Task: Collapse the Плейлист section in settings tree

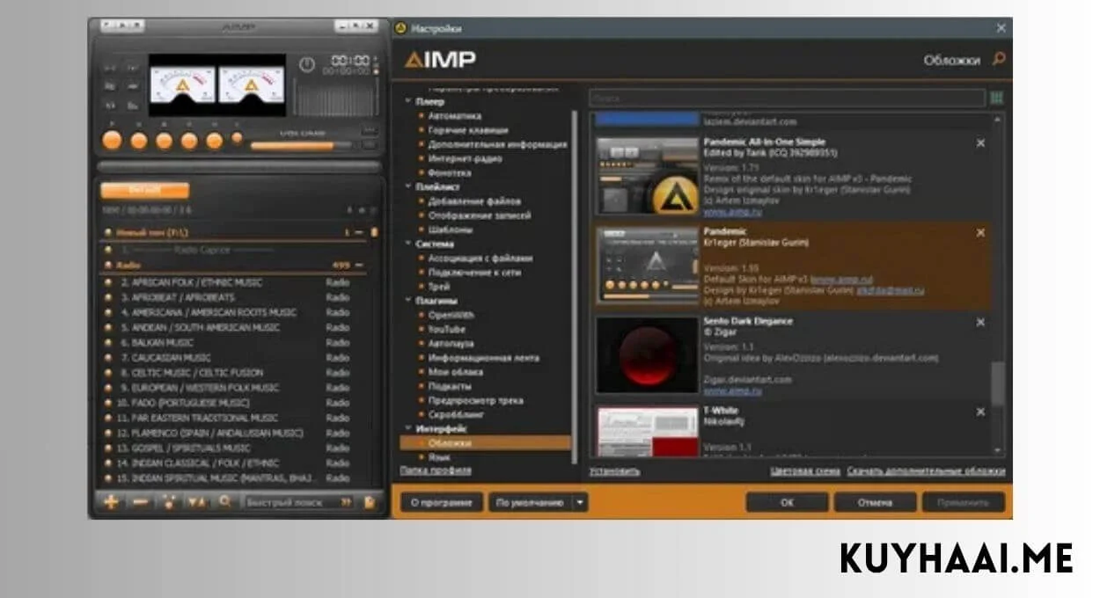Action: click(408, 186)
